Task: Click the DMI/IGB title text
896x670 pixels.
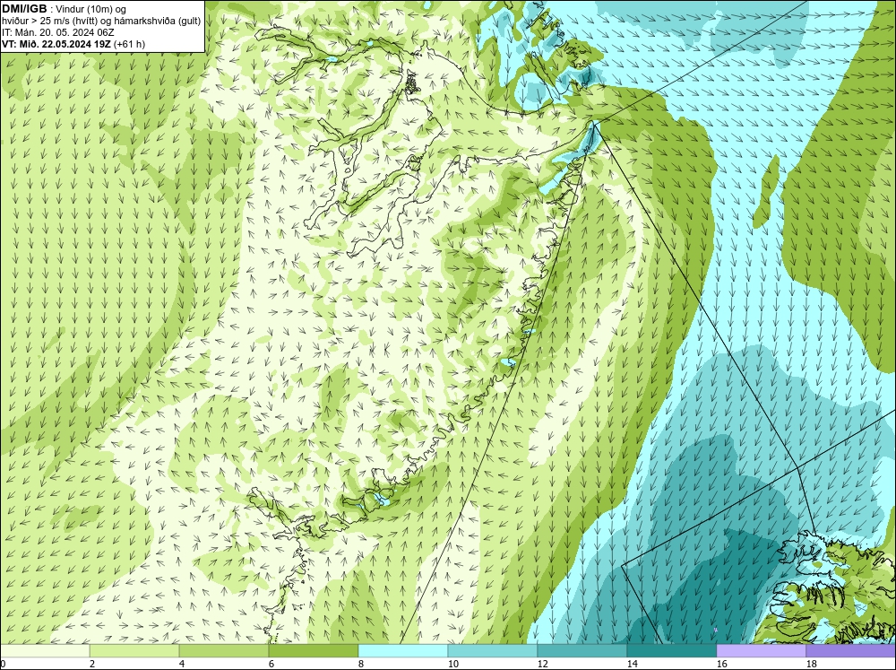Action: click(24, 9)
